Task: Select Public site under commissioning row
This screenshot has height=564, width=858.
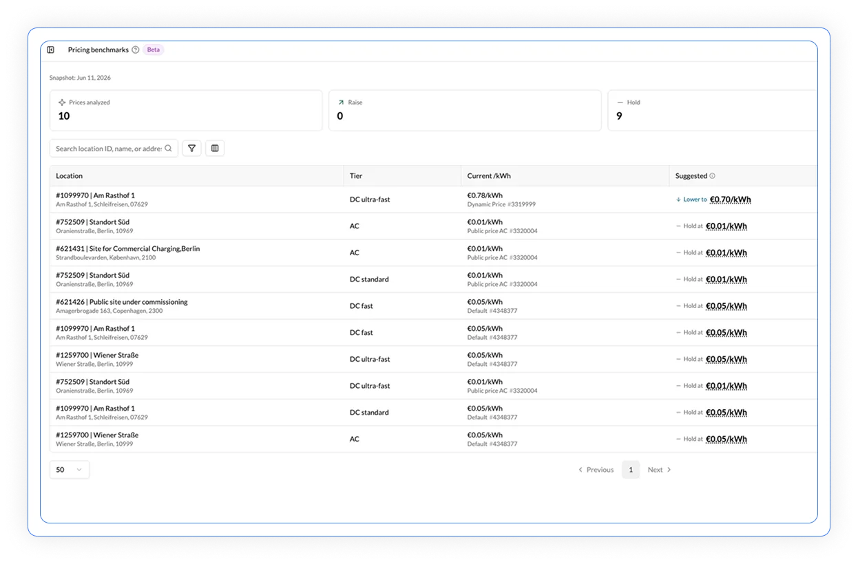Action: tap(433, 306)
